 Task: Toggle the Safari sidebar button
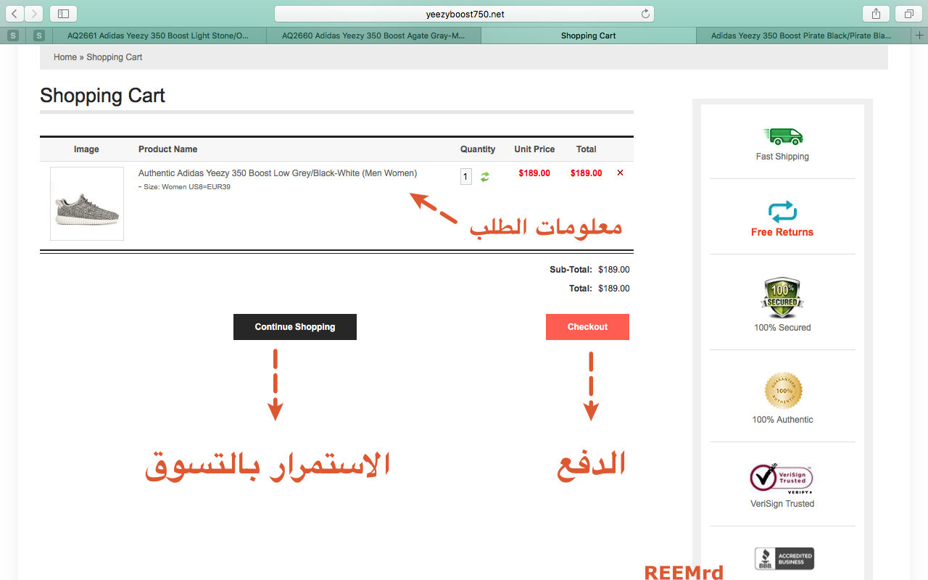coord(63,14)
